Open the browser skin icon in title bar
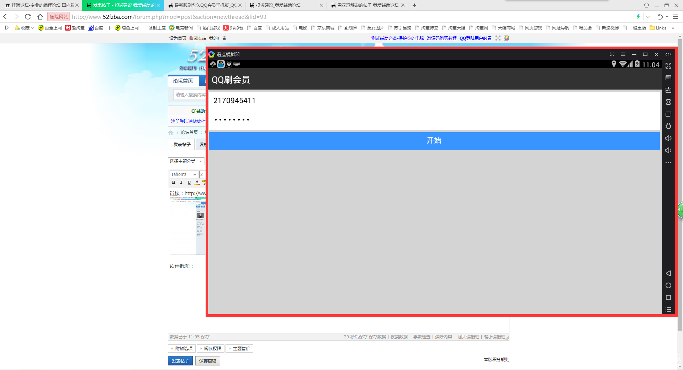 pos(646,5)
